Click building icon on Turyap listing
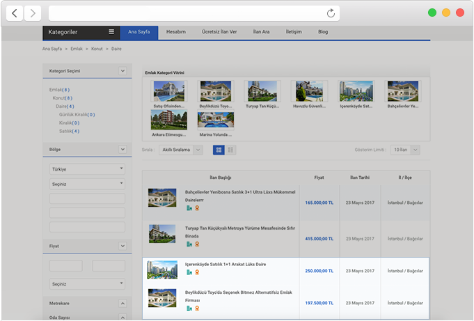 coord(189,244)
